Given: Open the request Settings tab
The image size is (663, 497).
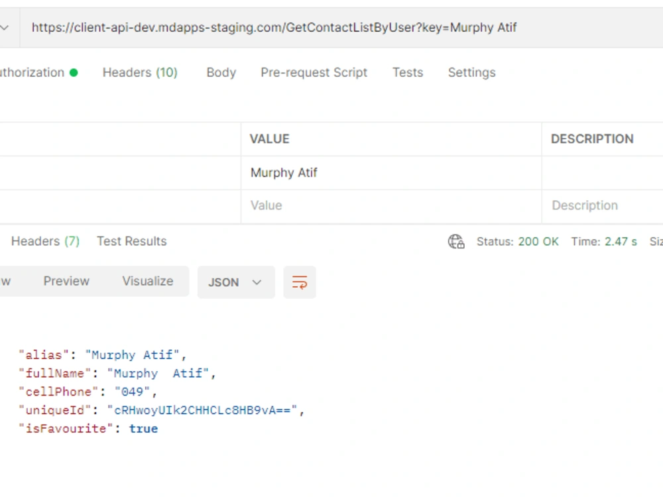Looking at the screenshot, I should (472, 73).
